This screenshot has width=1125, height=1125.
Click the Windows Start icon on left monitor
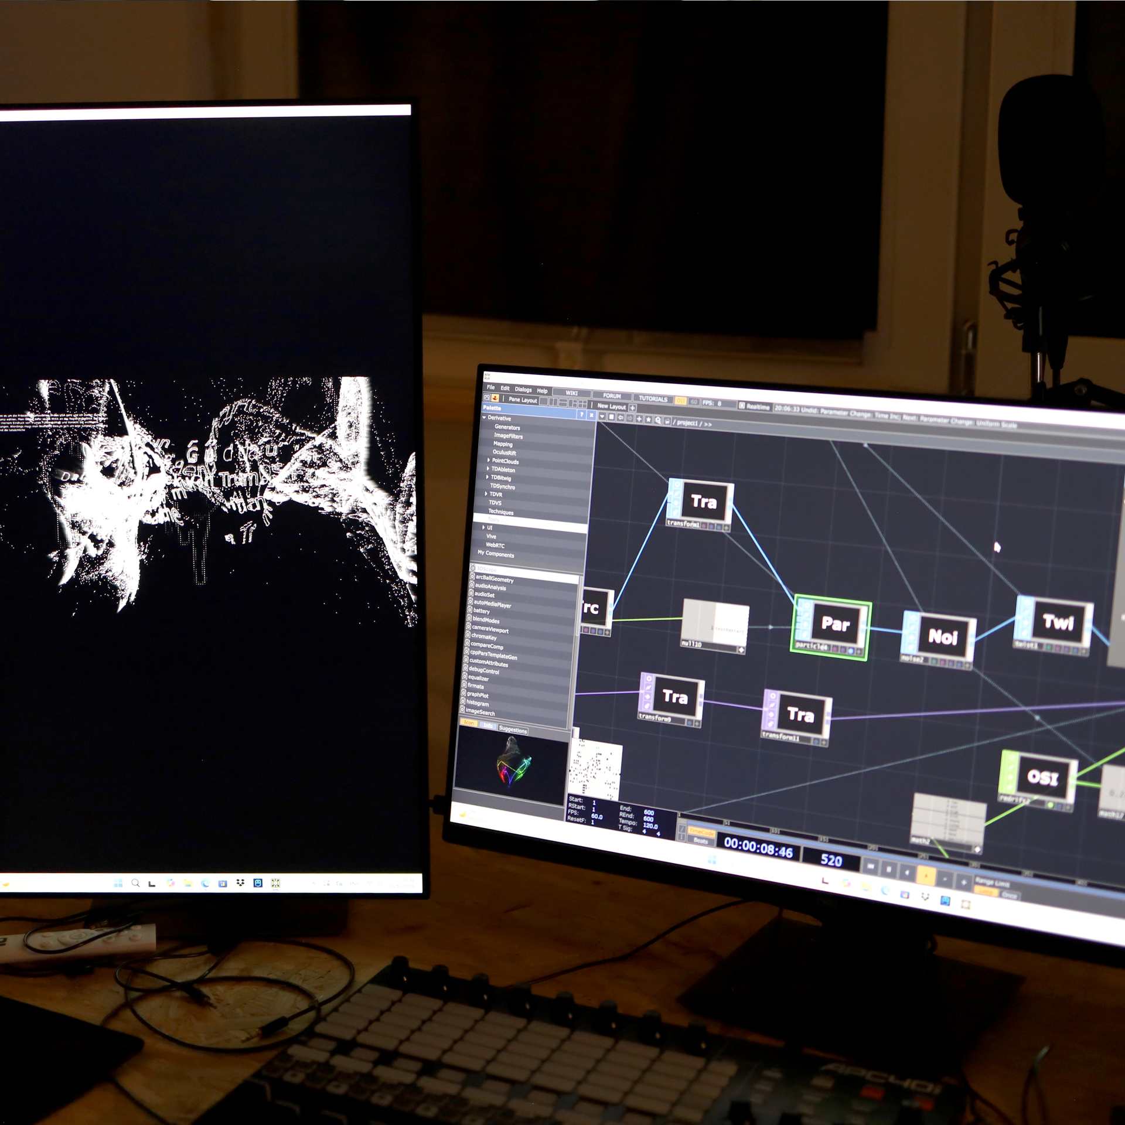[118, 883]
